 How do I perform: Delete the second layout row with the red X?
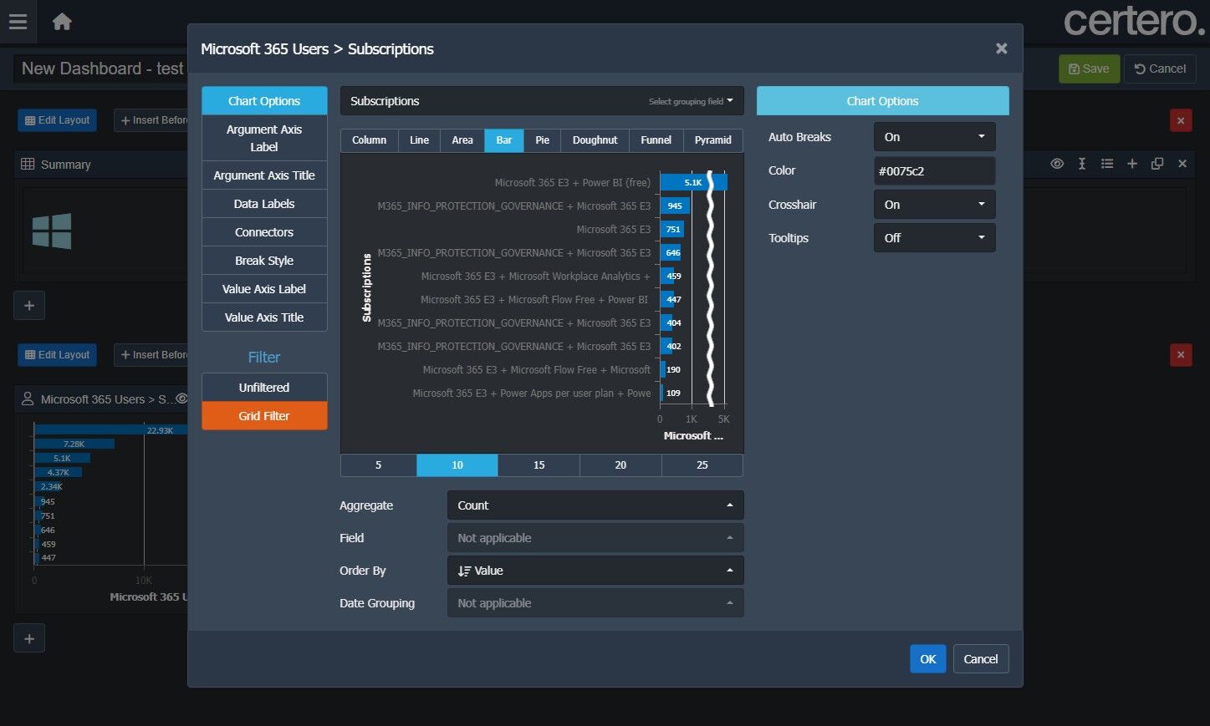[1181, 355]
